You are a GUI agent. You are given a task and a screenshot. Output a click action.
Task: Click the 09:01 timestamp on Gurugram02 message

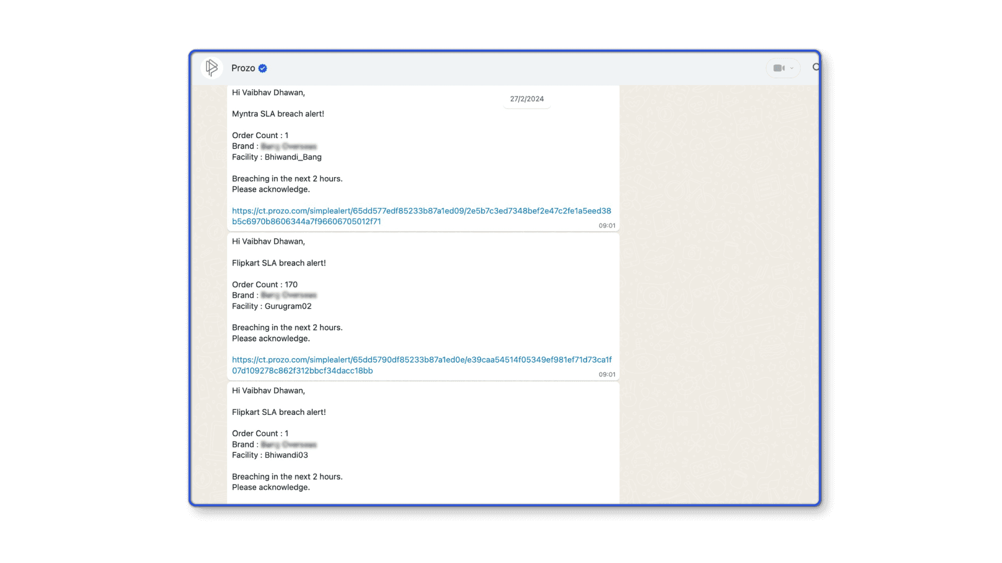607,375
